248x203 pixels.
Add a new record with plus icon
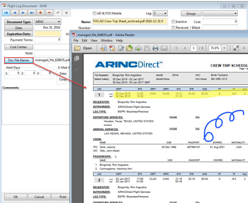click(x=40, y=13)
